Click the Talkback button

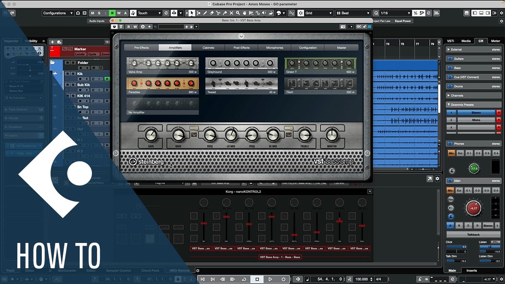[473, 234]
